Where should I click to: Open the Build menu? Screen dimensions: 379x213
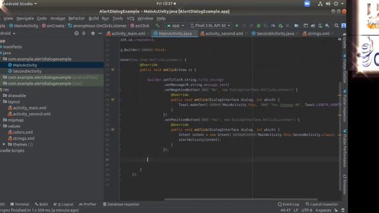(94, 18)
